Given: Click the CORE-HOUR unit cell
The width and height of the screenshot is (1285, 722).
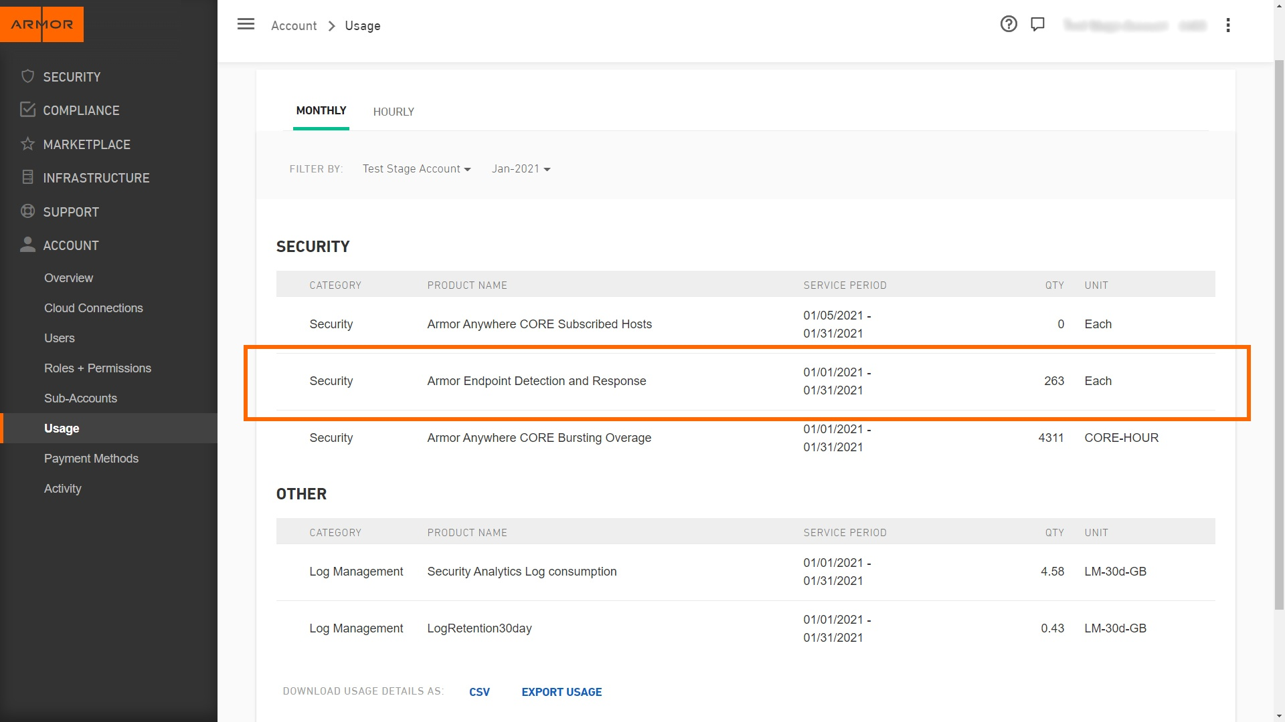Looking at the screenshot, I should point(1121,438).
